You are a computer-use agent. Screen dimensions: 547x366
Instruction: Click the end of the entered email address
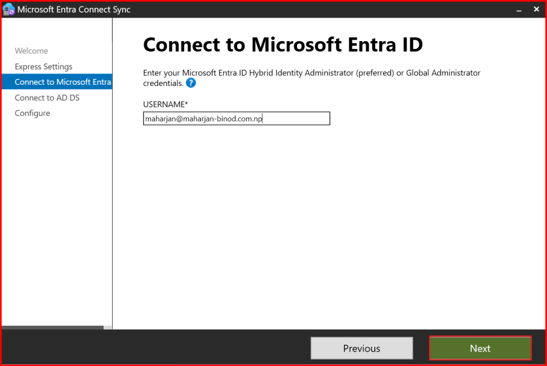click(x=262, y=119)
